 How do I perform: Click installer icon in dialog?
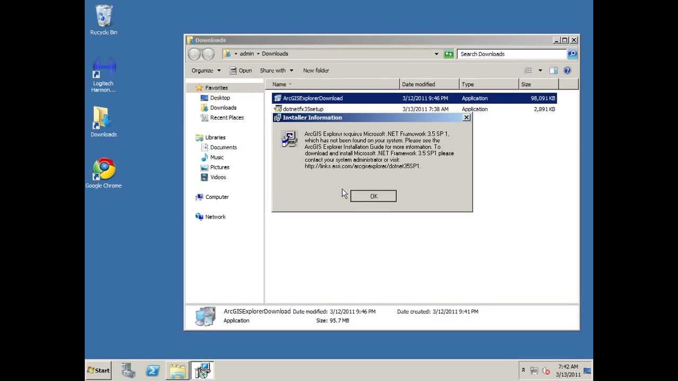click(289, 139)
